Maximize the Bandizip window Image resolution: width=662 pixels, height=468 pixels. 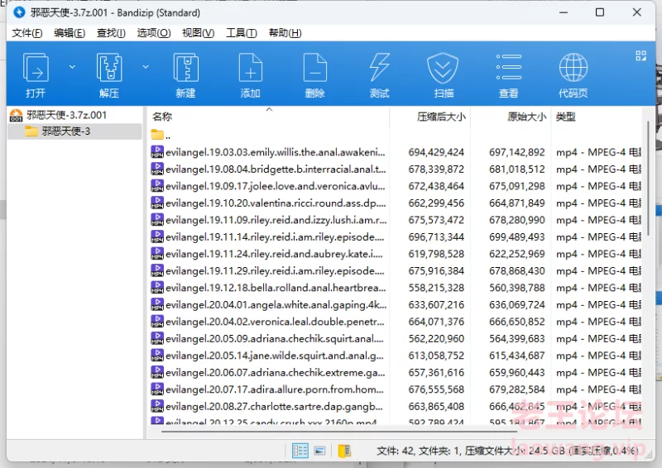click(599, 12)
